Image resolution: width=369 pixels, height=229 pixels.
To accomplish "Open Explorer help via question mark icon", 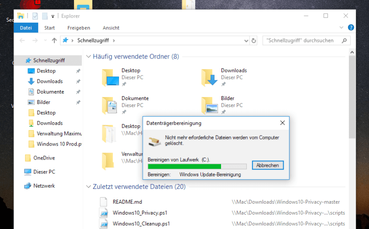I will pos(351,28).
